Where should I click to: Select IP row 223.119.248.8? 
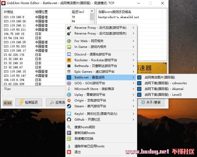[46, 17]
